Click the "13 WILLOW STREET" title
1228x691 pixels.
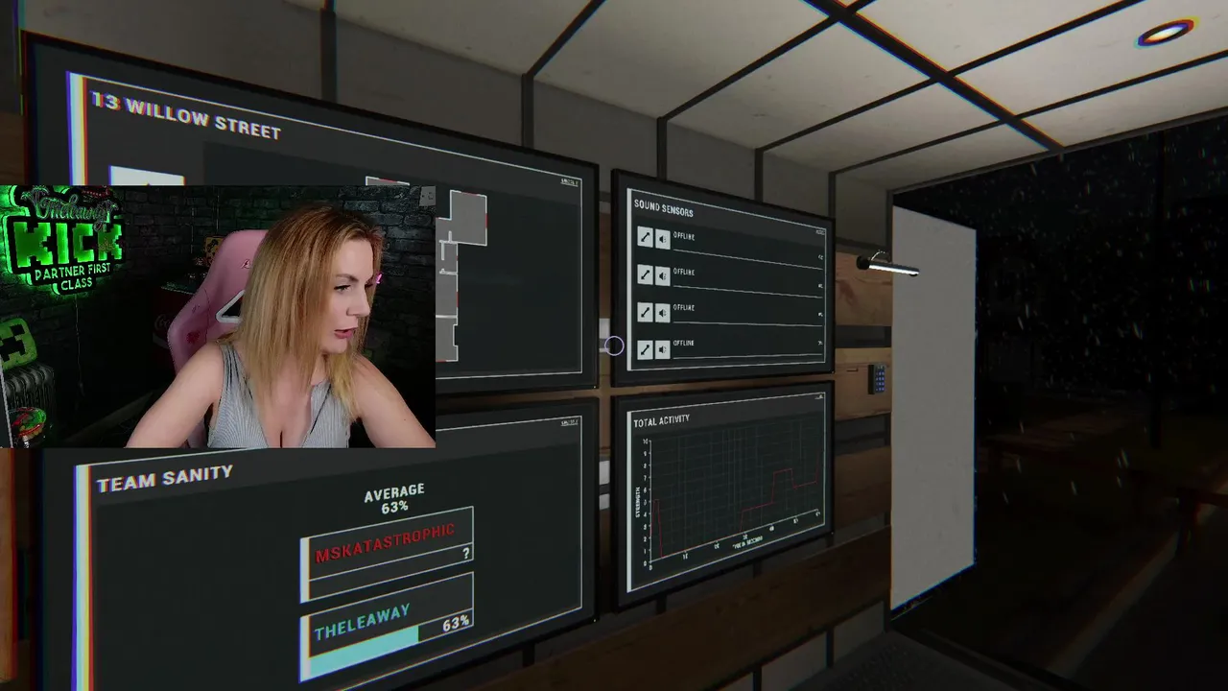(185, 116)
